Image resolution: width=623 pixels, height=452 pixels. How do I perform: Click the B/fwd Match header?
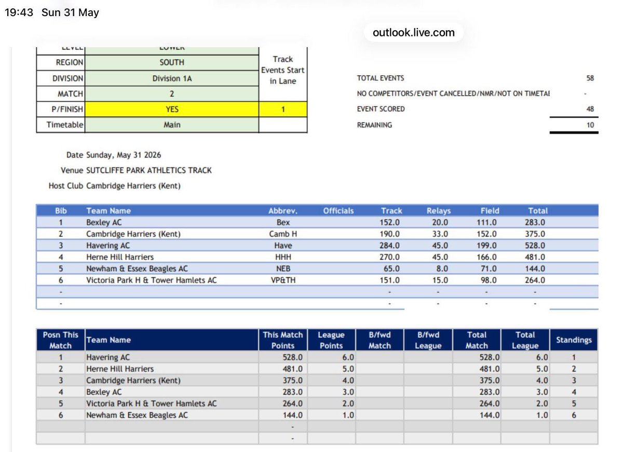point(380,340)
